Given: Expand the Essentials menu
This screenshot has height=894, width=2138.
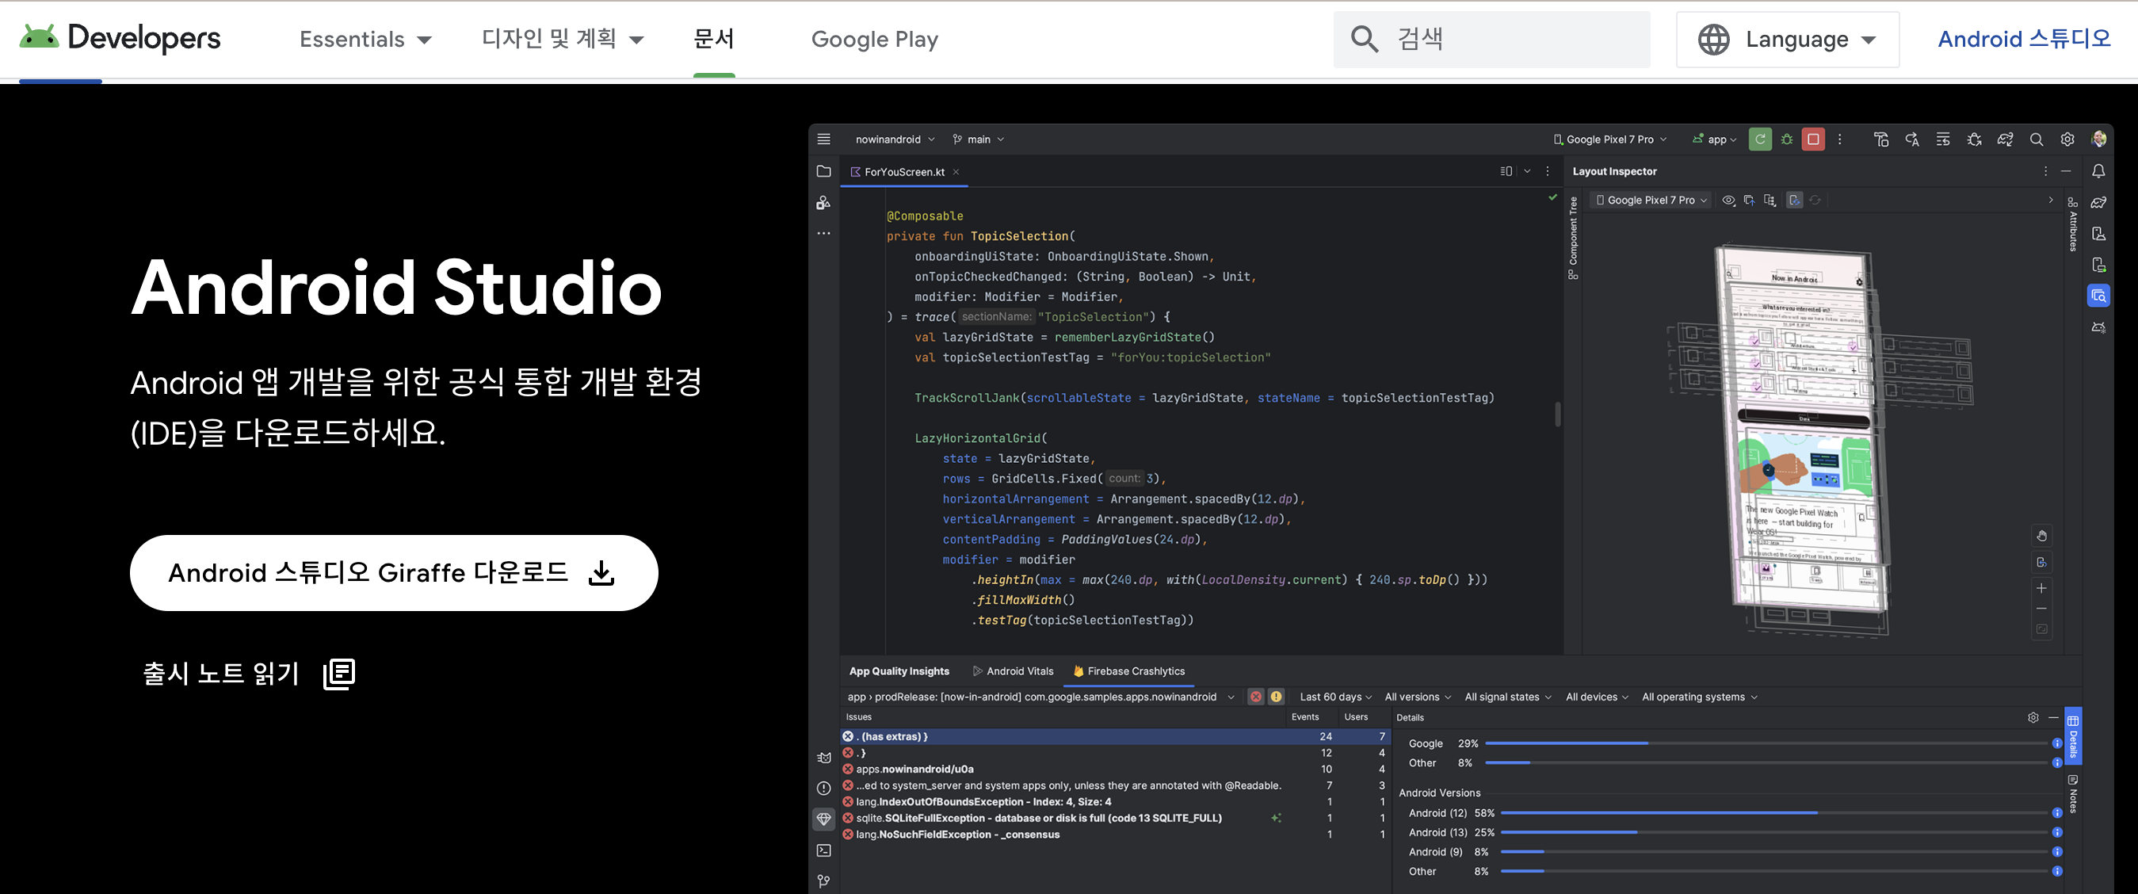Looking at the screenshot, I should [x=365, y=39].
